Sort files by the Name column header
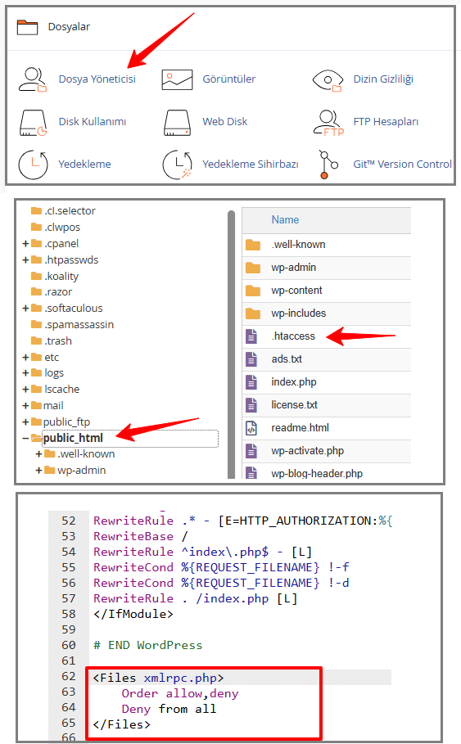Image resolution: width=461 pixels, height=744 pixels. click(x=285, y=220)
